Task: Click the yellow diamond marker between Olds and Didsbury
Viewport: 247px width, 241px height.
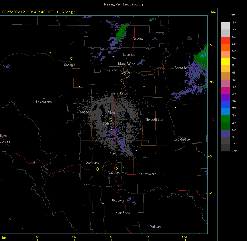Action: [111, 119]
